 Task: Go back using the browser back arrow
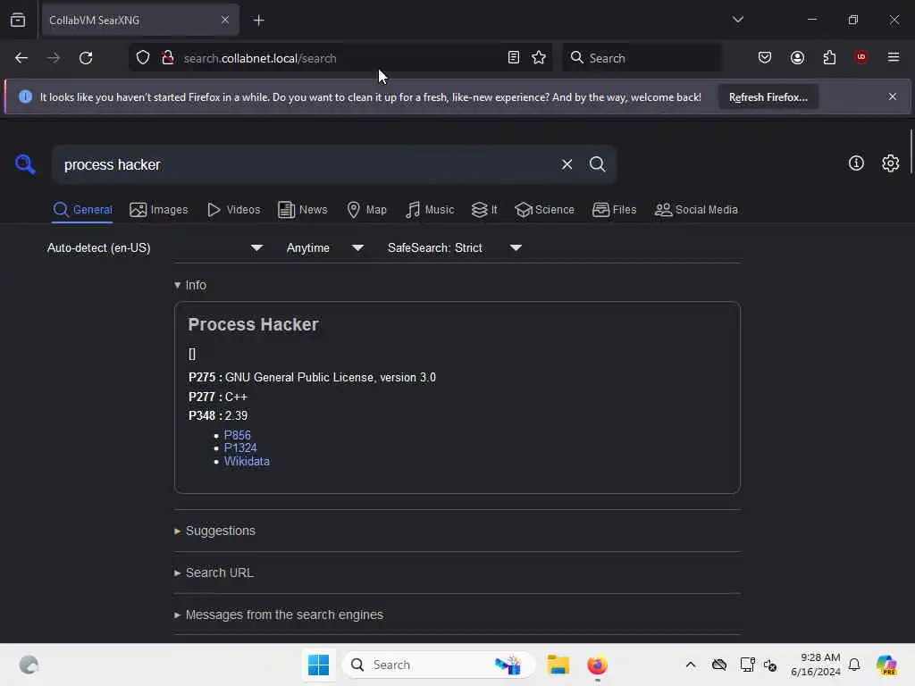(21, 58)
